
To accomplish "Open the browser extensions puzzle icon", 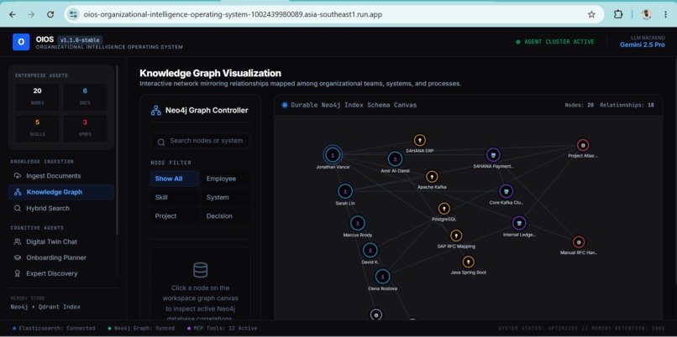I will click(x=618, y=14).
